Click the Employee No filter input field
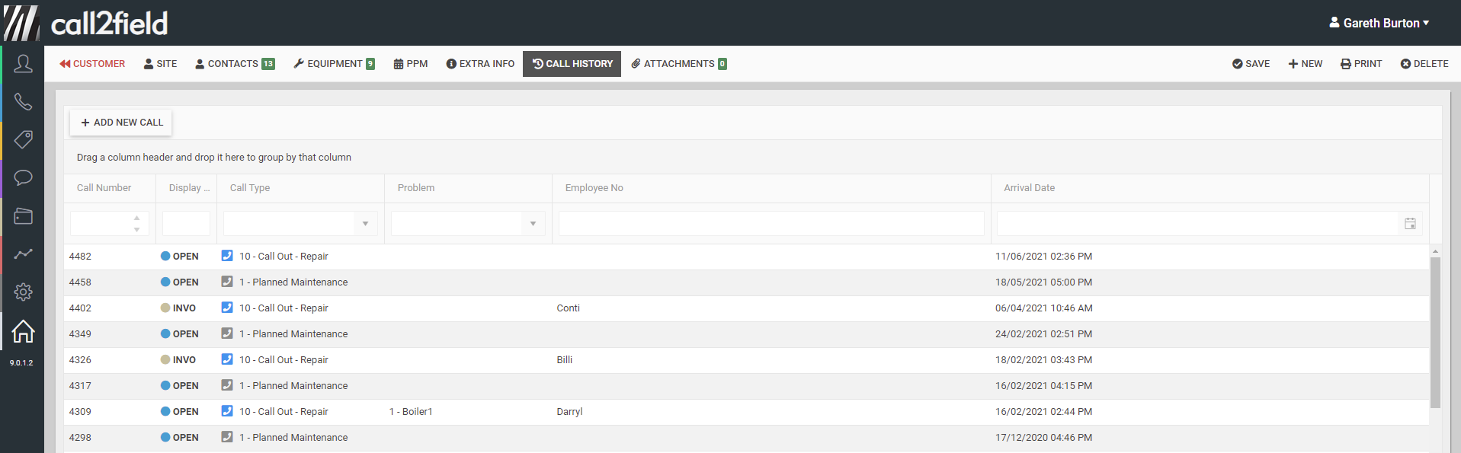The height and width of the screenshot is (453, 1461). click(x=771, y=224)
